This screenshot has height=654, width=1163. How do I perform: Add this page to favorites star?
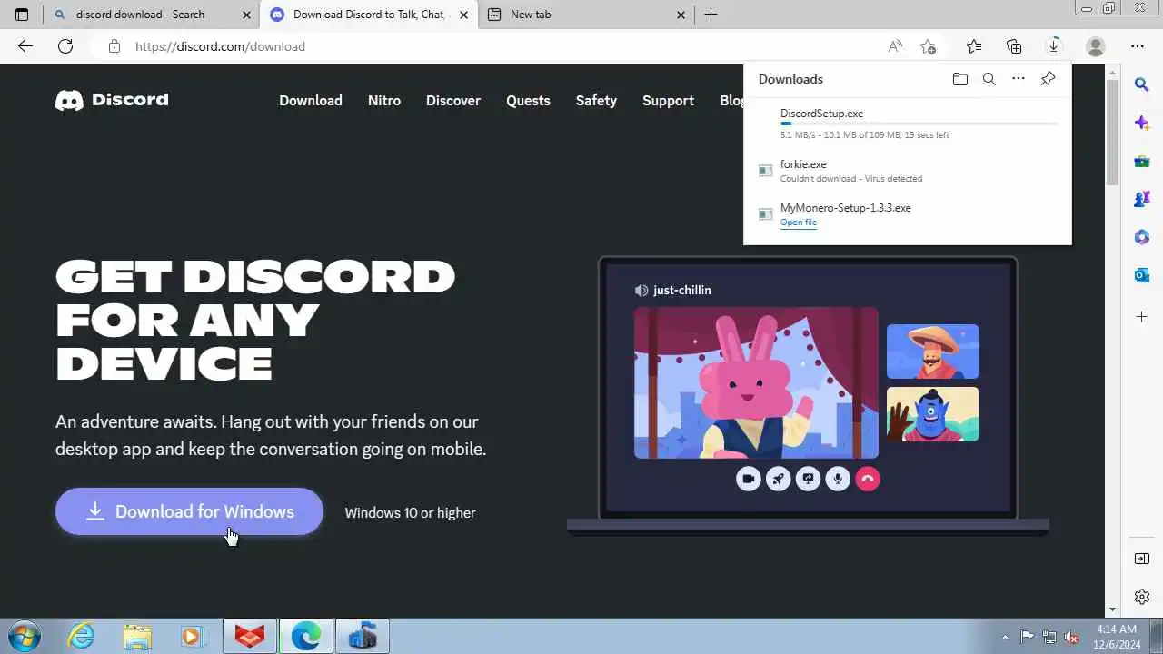pos(928,46)
